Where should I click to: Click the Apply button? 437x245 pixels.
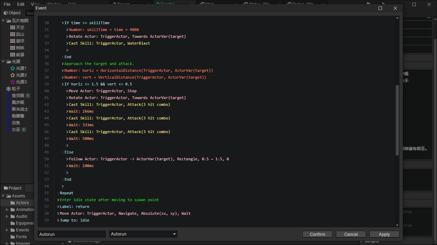(x=384, y=234)
